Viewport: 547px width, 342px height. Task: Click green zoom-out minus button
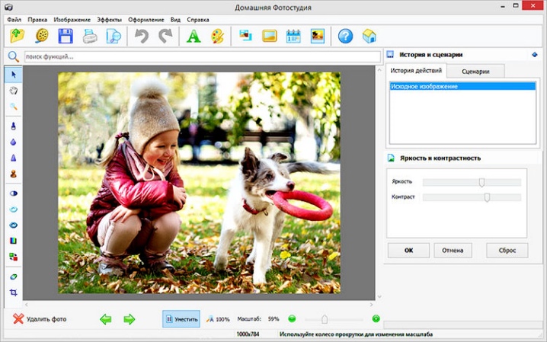(x=292, y=318)
